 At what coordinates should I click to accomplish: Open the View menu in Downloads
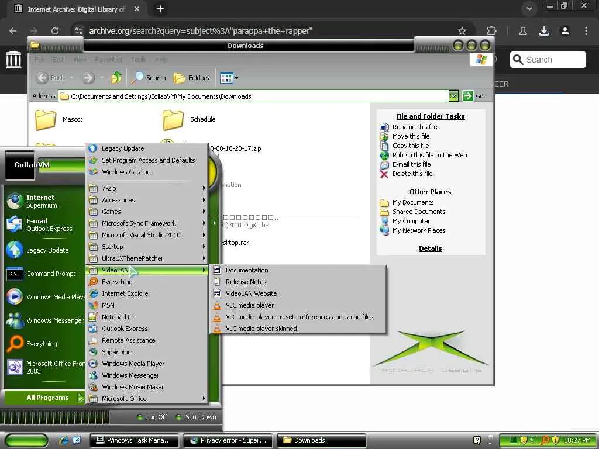80,60
